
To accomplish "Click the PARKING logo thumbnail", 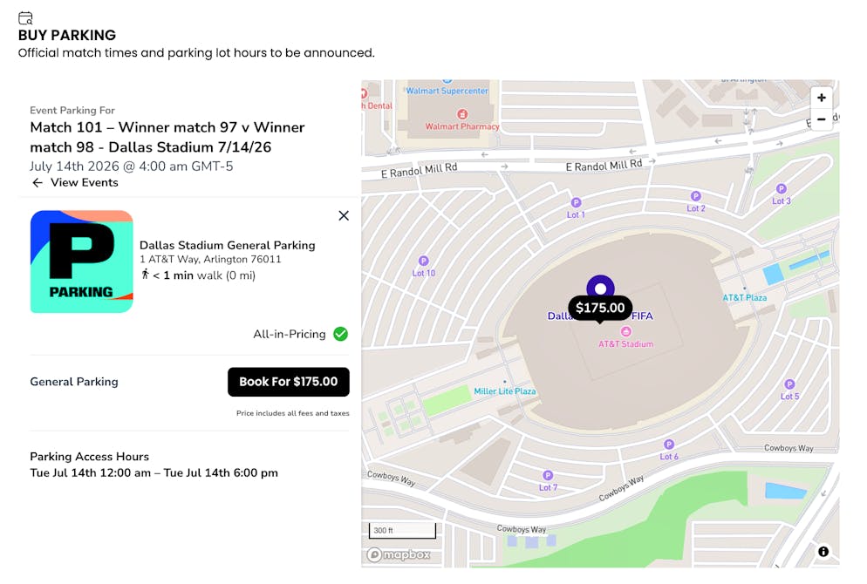I will tap(81, 261).
